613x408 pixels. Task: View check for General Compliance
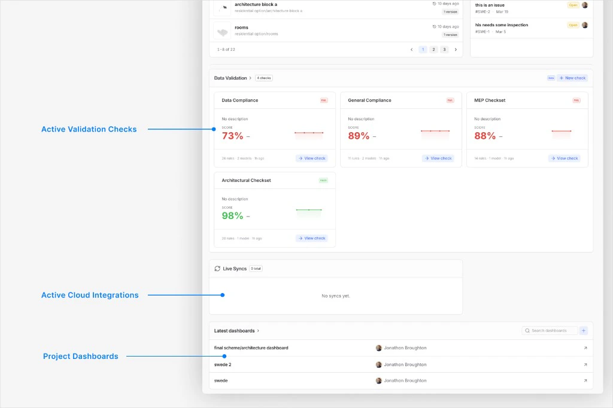(x=438, y=159)
